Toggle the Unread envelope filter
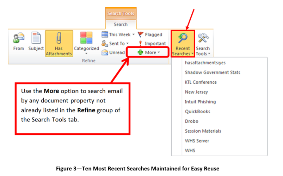Screen dimensions: 283x176 click(x=113, y=52)
